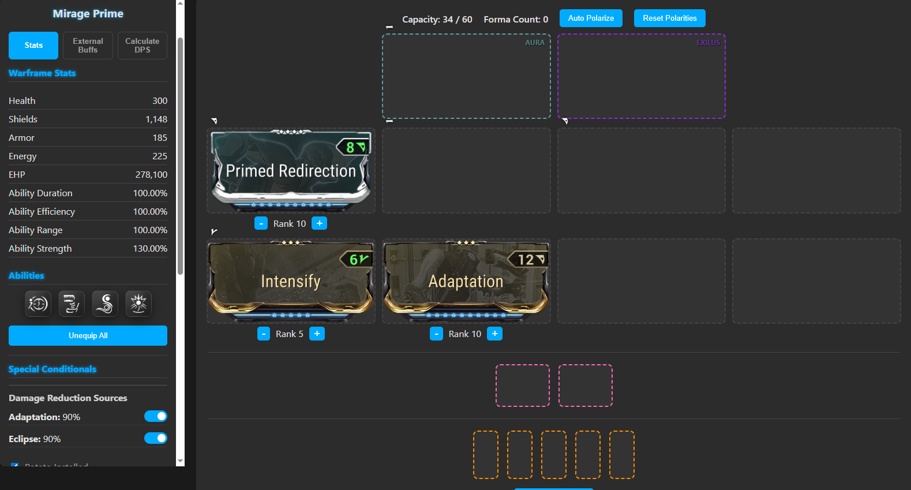Click the Ability Duration stat row
The image size is (911, 490).
pos(88,193)
